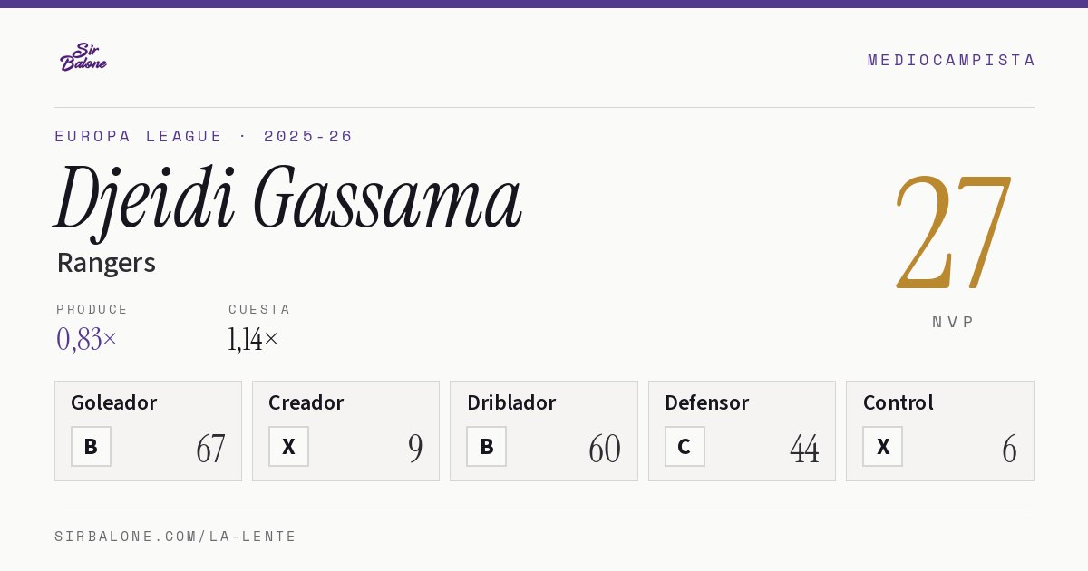Click the Rangers team name
The image size is (1088, 571).
click(106, 263)
